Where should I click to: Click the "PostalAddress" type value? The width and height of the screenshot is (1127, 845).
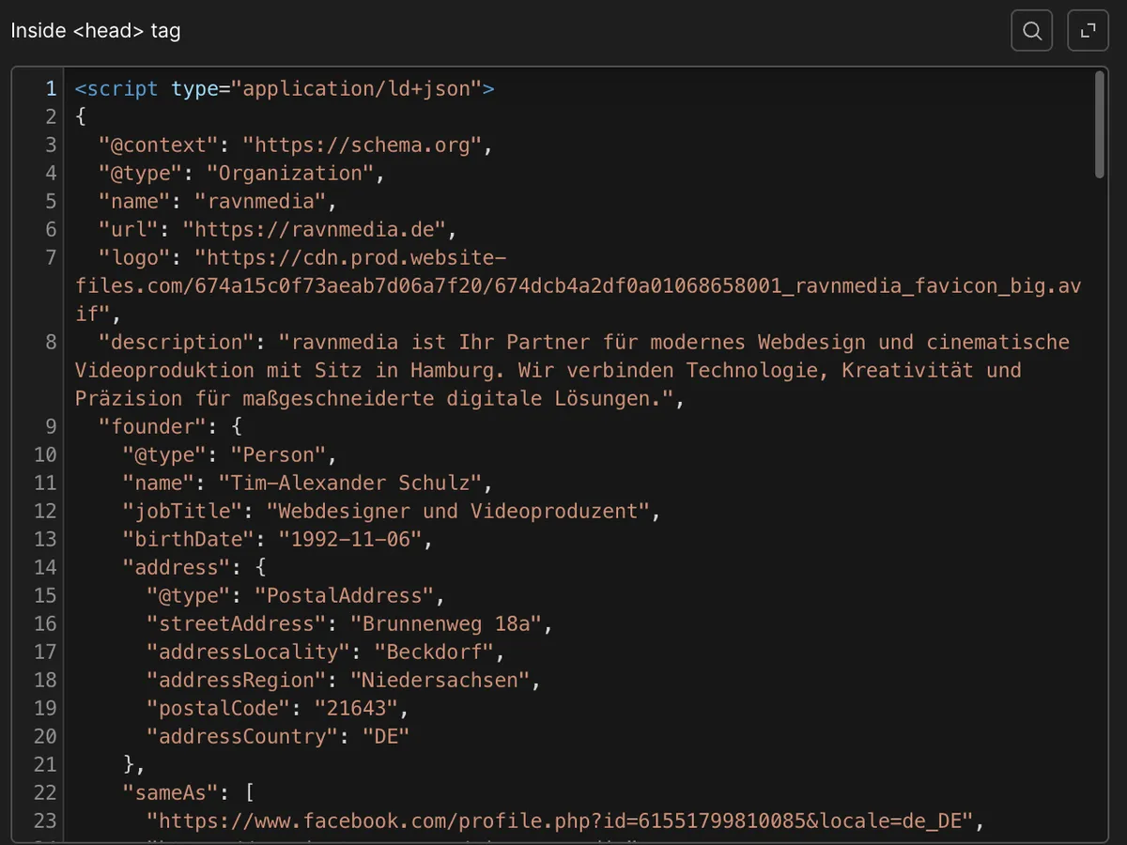click(344, 596)
